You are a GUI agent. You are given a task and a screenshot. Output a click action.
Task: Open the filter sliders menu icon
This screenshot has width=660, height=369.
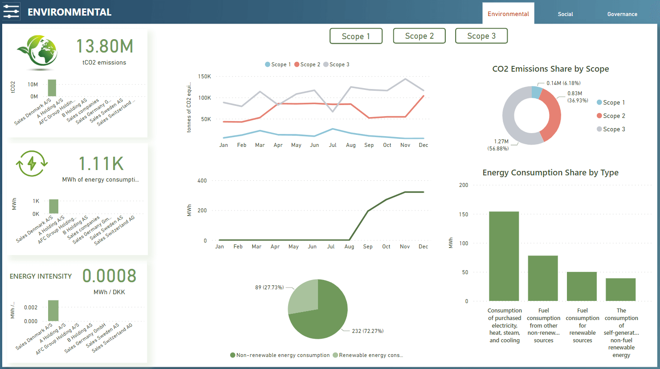pos(11,12)
